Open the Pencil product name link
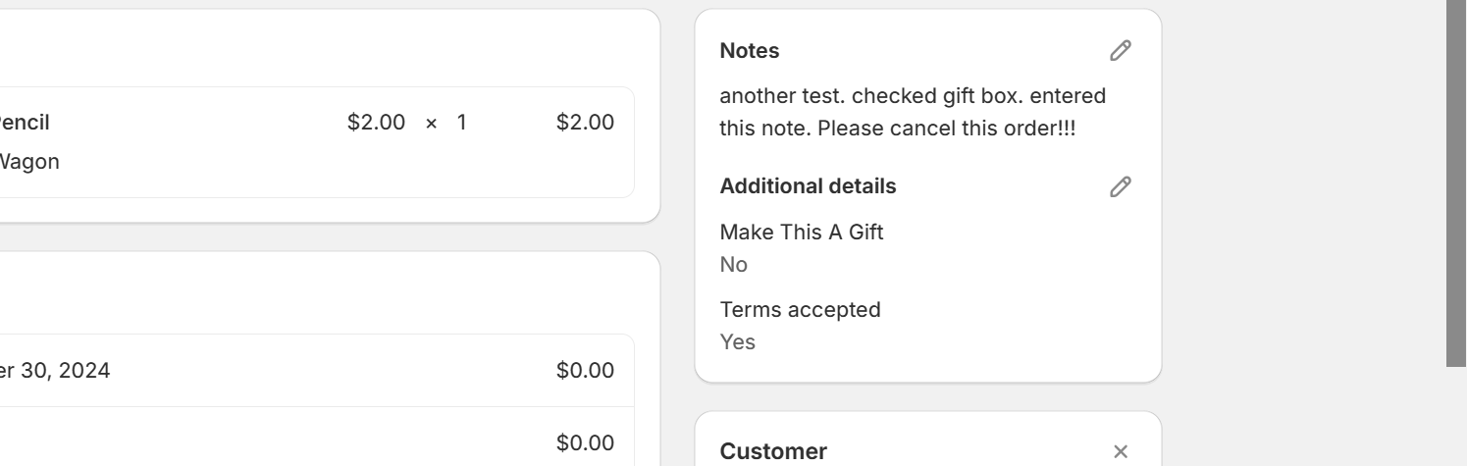 coord(25,123)
